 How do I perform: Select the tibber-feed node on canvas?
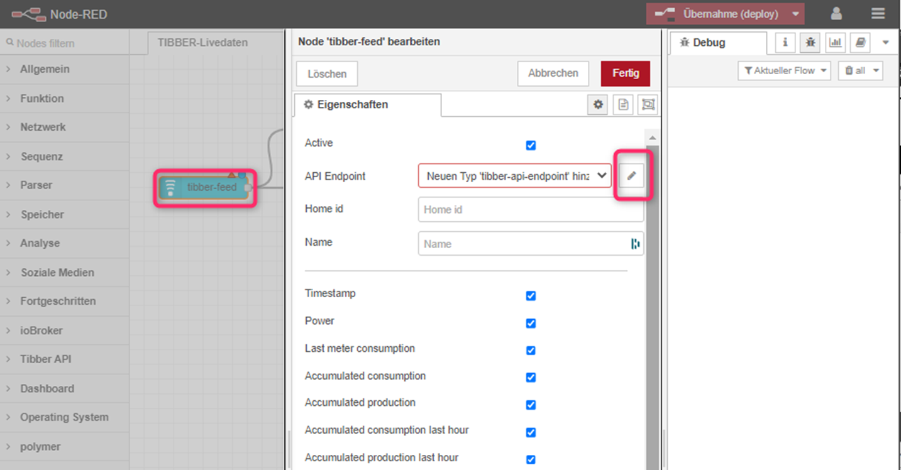[x=204, y=187]
